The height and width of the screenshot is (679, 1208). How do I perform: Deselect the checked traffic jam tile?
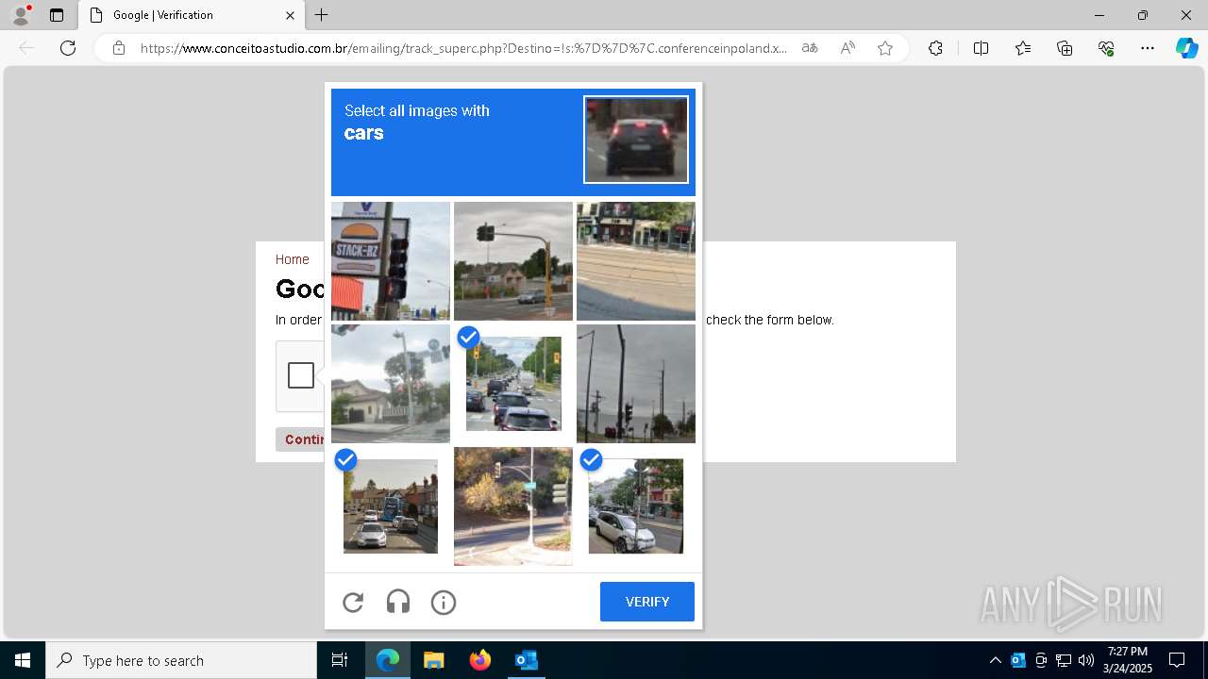click(513, 384)
